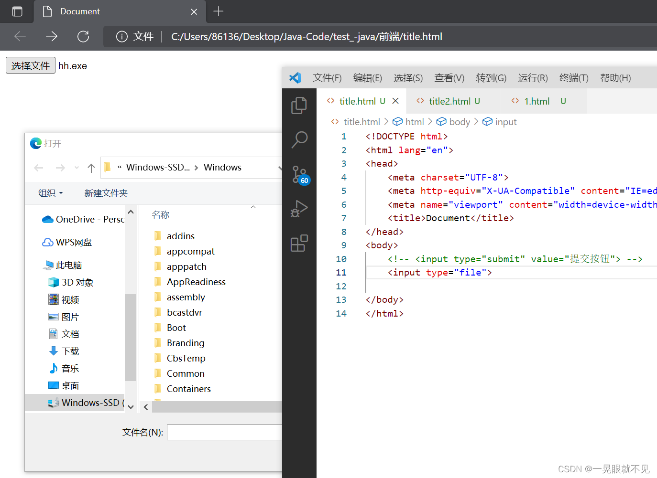This screenshot has width=657, height=478.
Task: Select 文档 in navigation pane
Action: point(64,334)
